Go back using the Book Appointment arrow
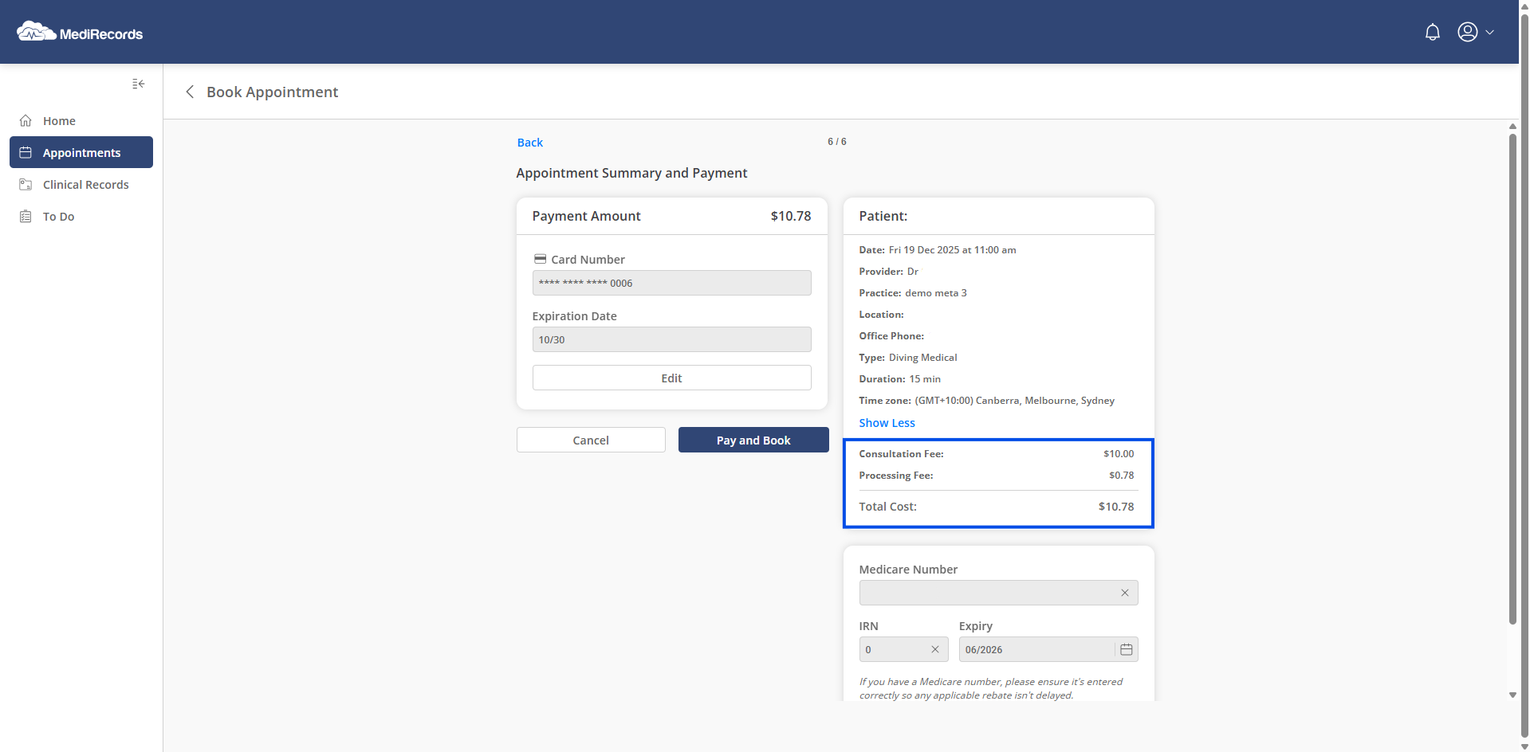This screenshot has width=1530, height=752. [x=190, y=92]
